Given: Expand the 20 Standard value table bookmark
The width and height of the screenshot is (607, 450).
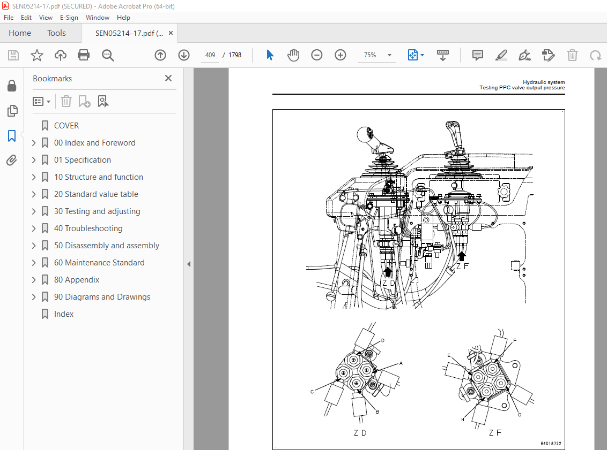Looking at the screenshot, I should tap(34, 194).
